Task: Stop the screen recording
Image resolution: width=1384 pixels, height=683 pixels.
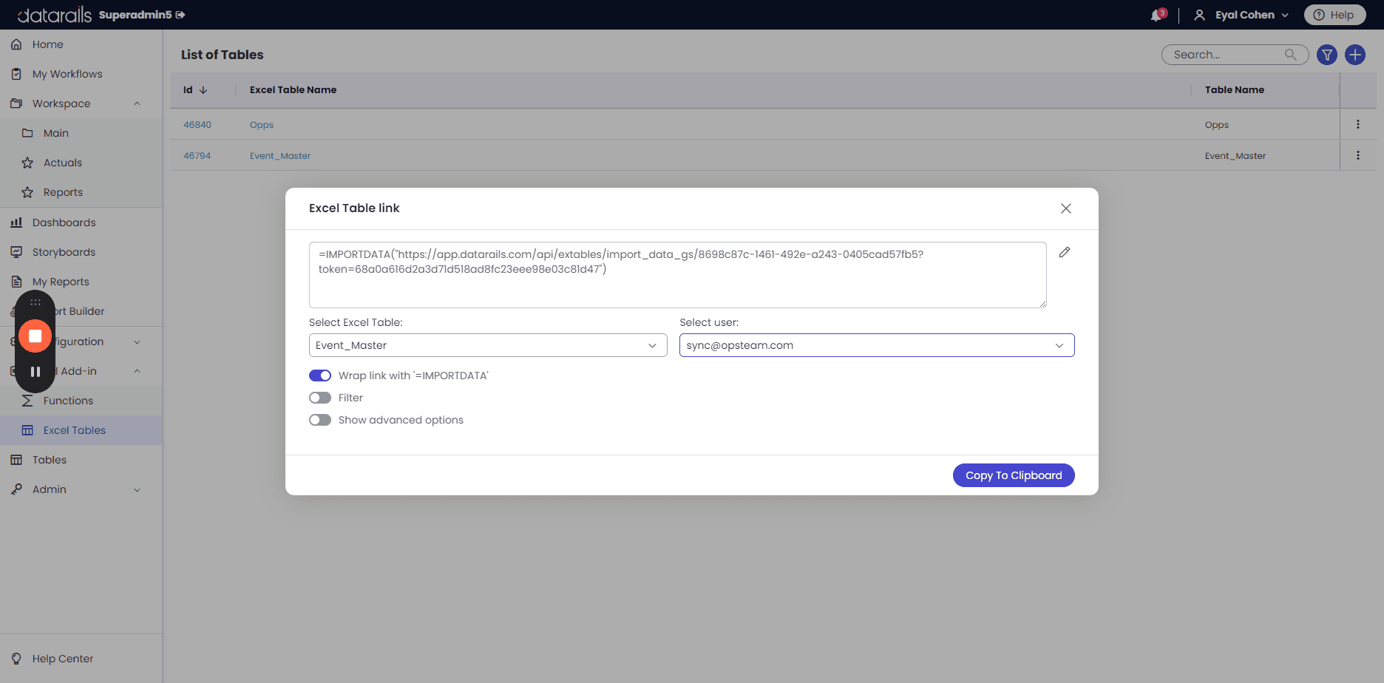Action: click(35, 336)
